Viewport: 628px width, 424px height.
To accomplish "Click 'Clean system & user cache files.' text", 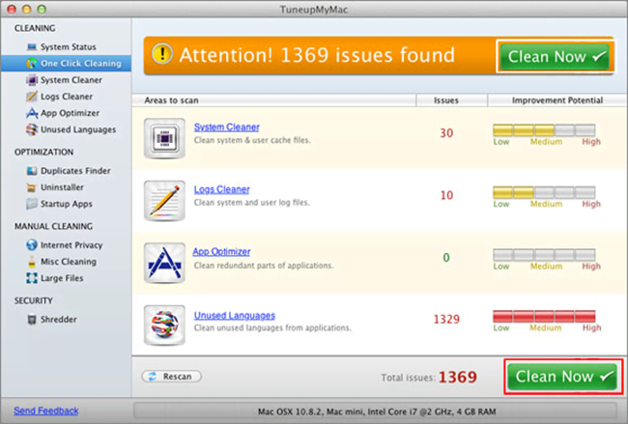I will 252,141.
